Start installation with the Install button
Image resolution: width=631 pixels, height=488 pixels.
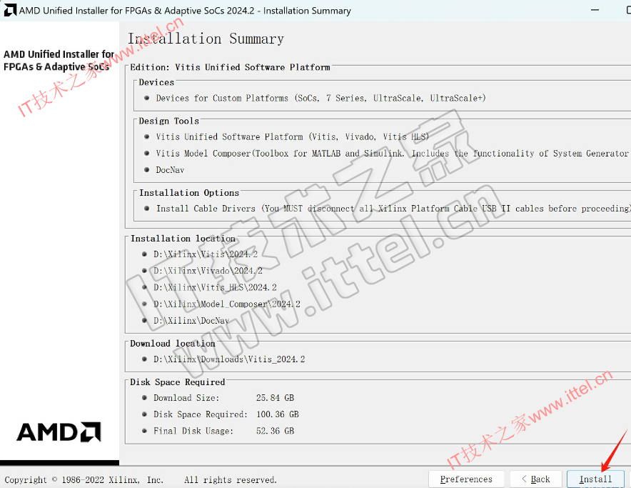click(595, 479)
